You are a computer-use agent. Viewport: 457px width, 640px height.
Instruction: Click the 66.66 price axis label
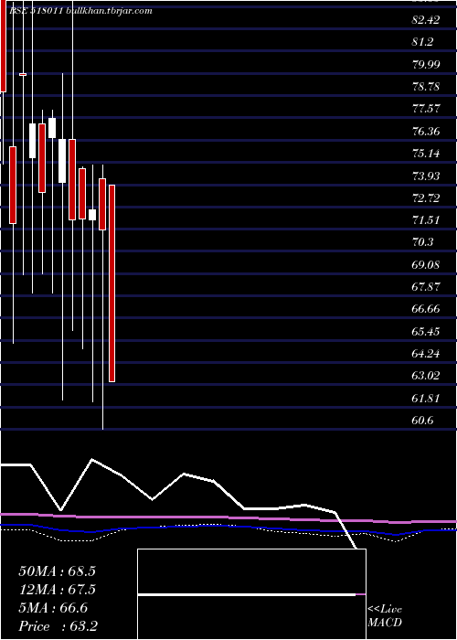pyautogui.click(x=426, y=309)
